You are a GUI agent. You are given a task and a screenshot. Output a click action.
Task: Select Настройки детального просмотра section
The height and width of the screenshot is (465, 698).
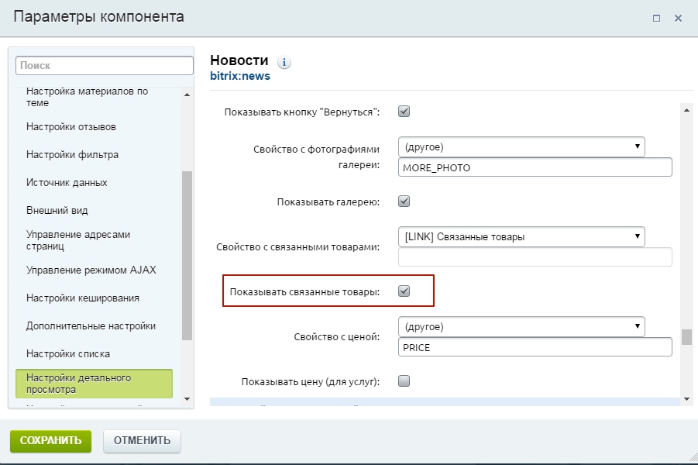[x=94, y=384]
